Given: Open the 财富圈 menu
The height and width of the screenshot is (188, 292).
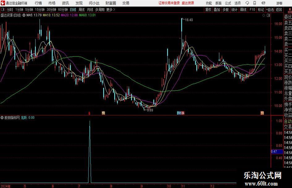Looking at the screenshot, I should point(111,3).
